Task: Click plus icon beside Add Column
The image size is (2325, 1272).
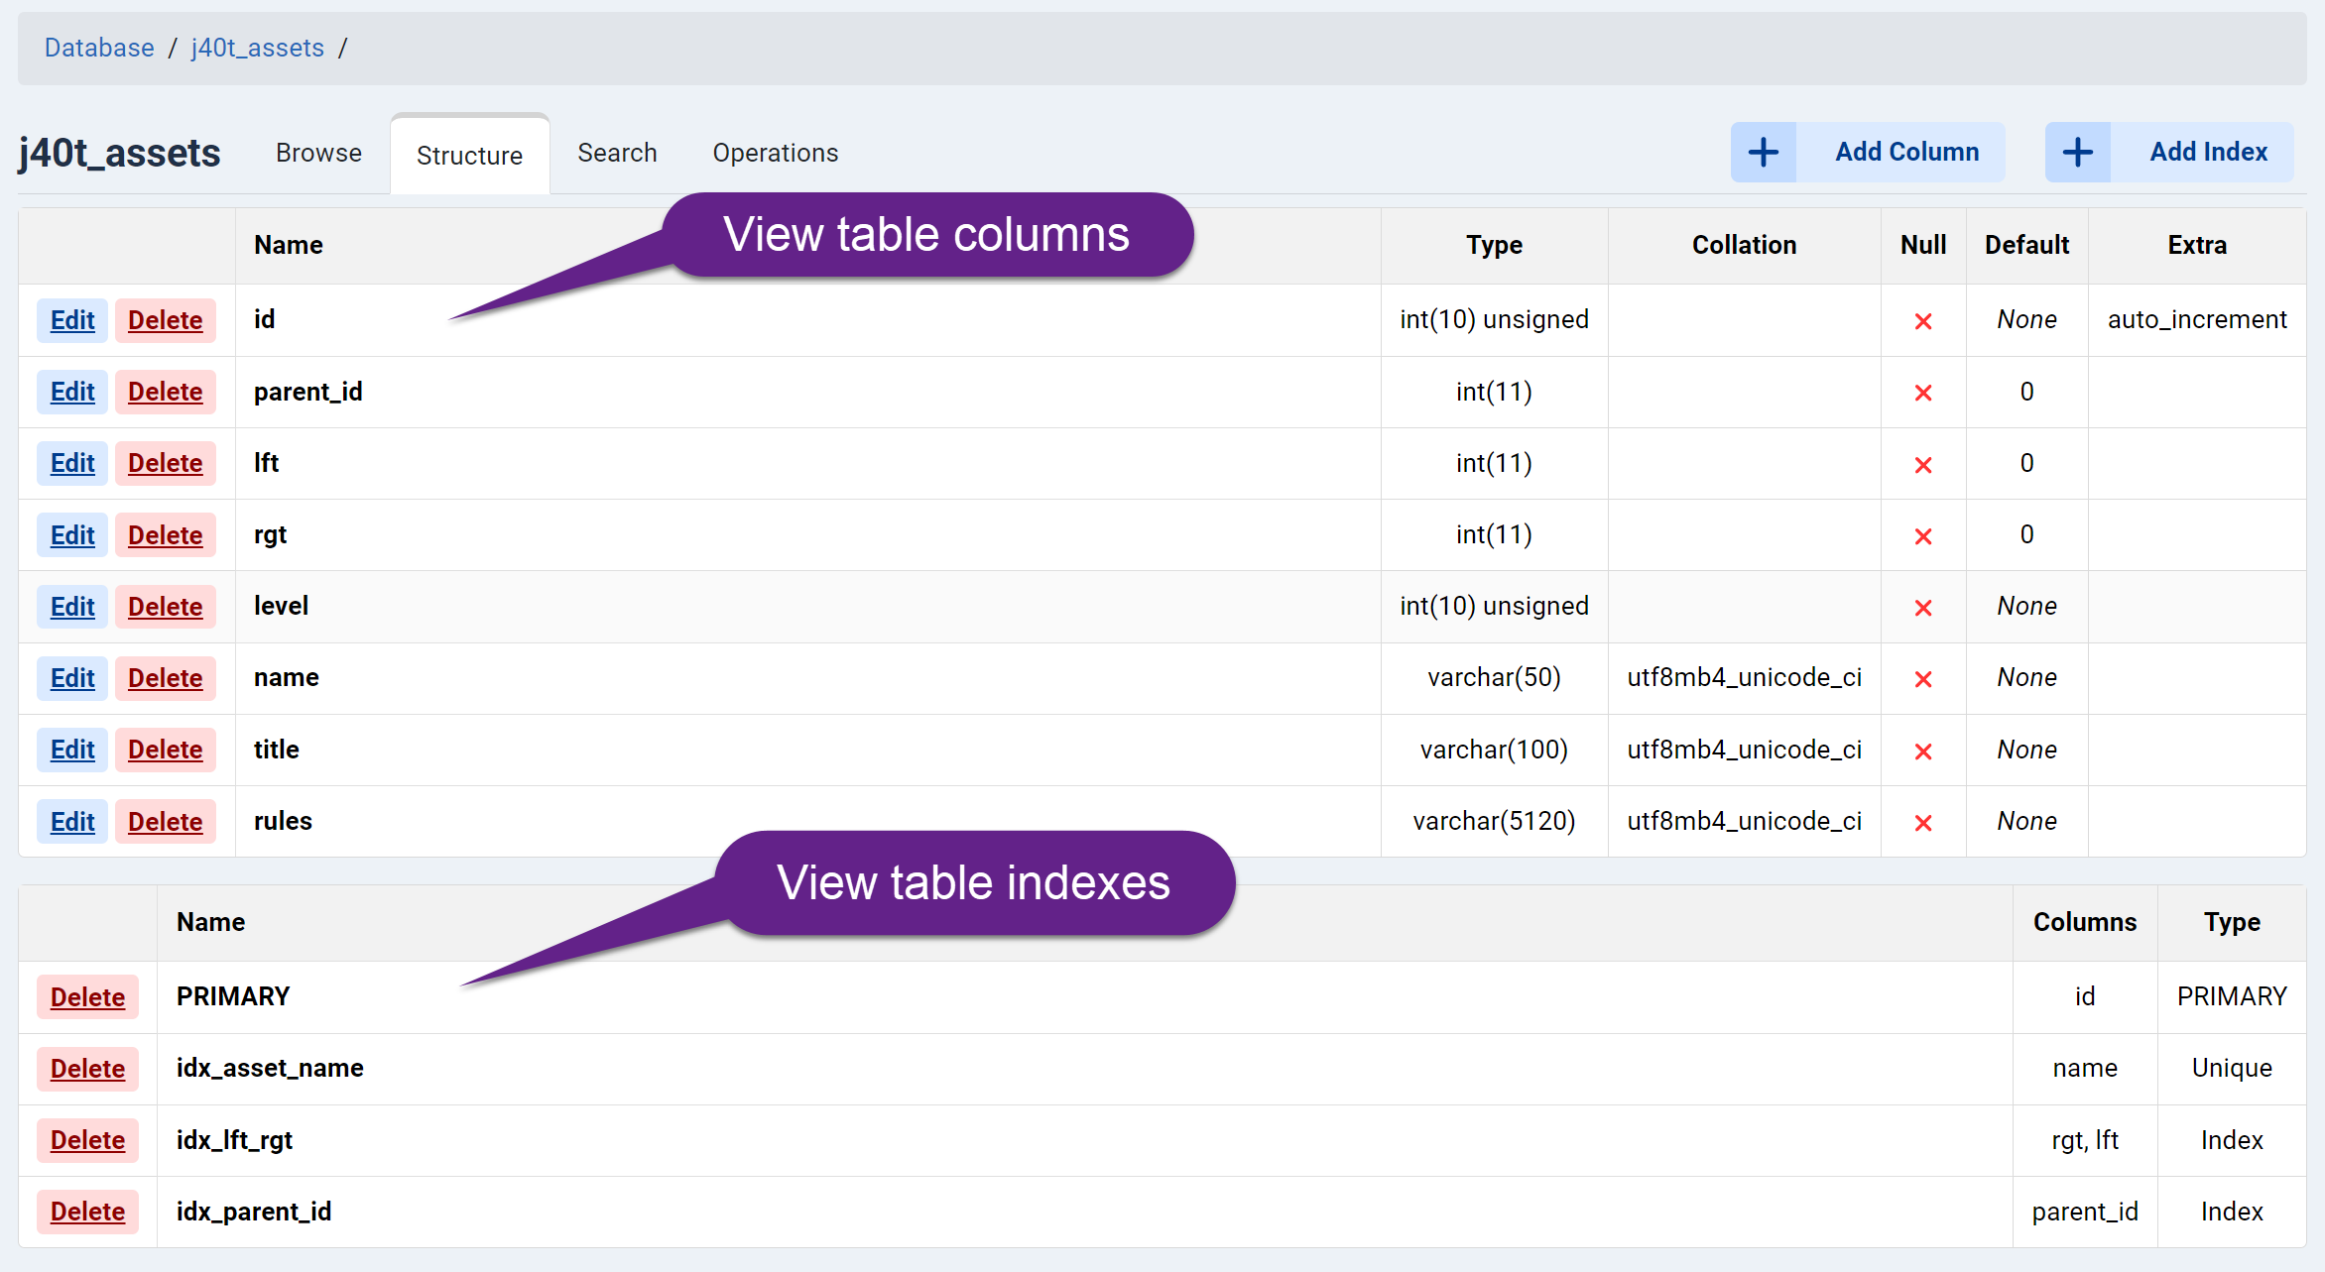Action: 1763,153
